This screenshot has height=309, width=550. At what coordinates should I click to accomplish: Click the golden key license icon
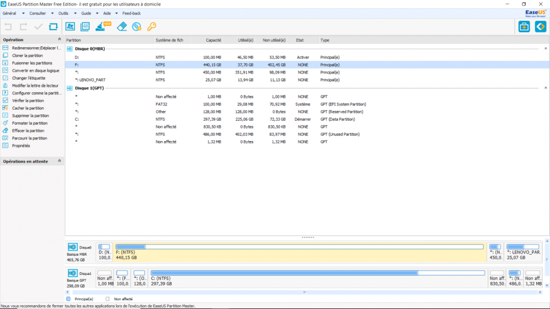pyautogui.click(x=152, y=26)
